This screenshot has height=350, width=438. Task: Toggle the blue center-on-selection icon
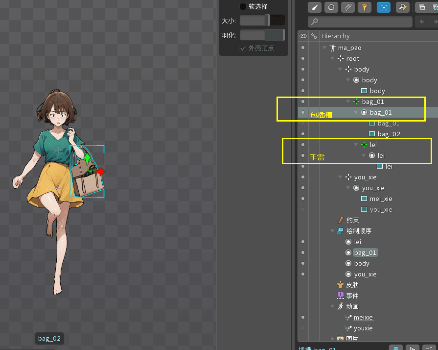coord(383,7)
